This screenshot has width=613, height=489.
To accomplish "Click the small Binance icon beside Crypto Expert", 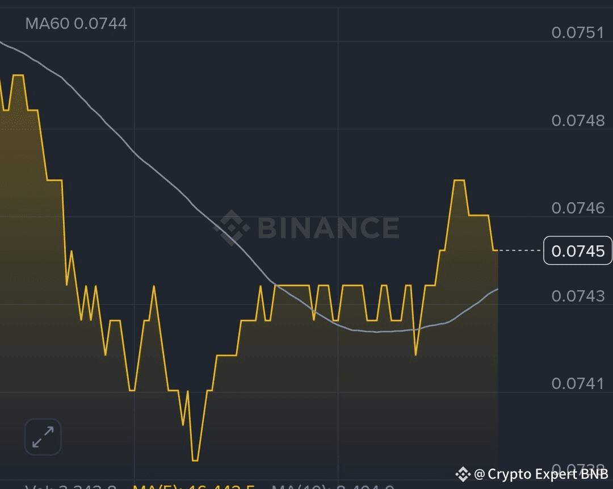I will (x=463, y=474).
